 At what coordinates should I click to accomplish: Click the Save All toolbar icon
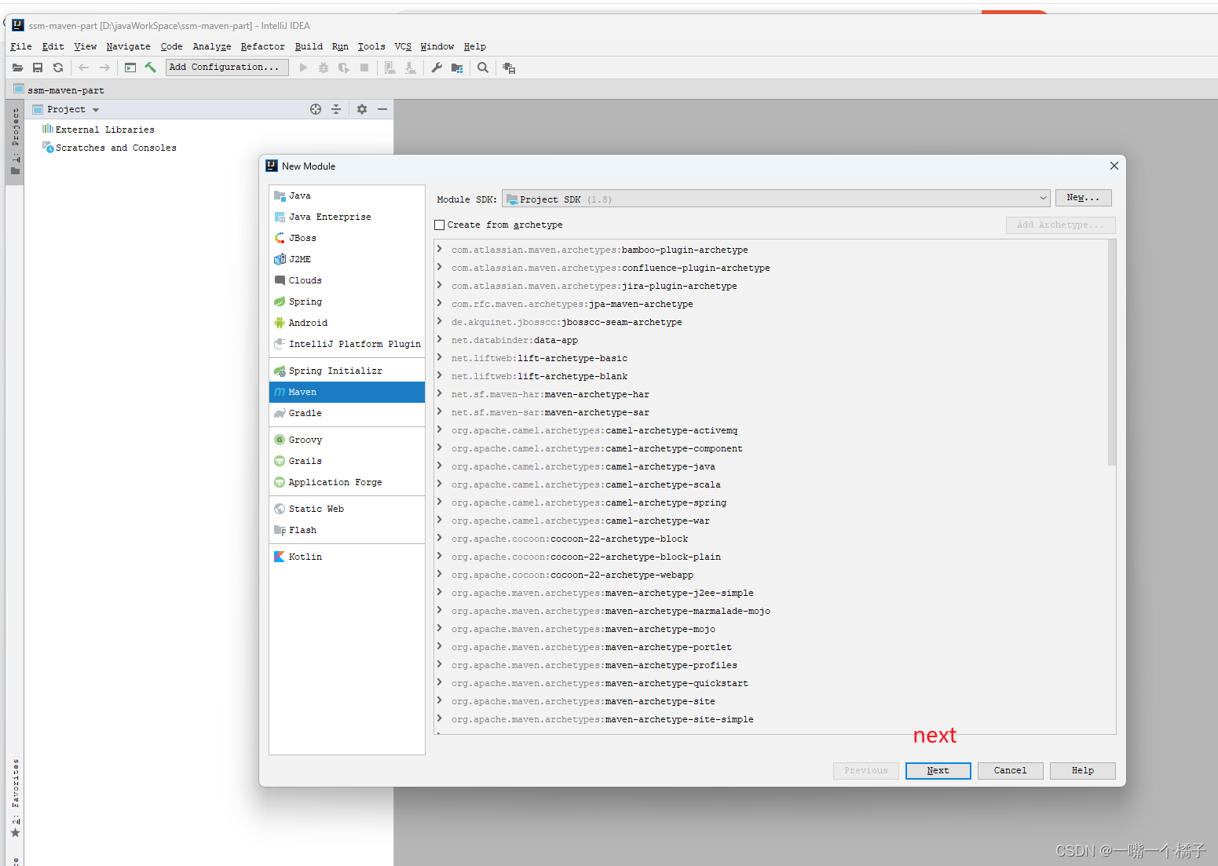click(38, 68)
